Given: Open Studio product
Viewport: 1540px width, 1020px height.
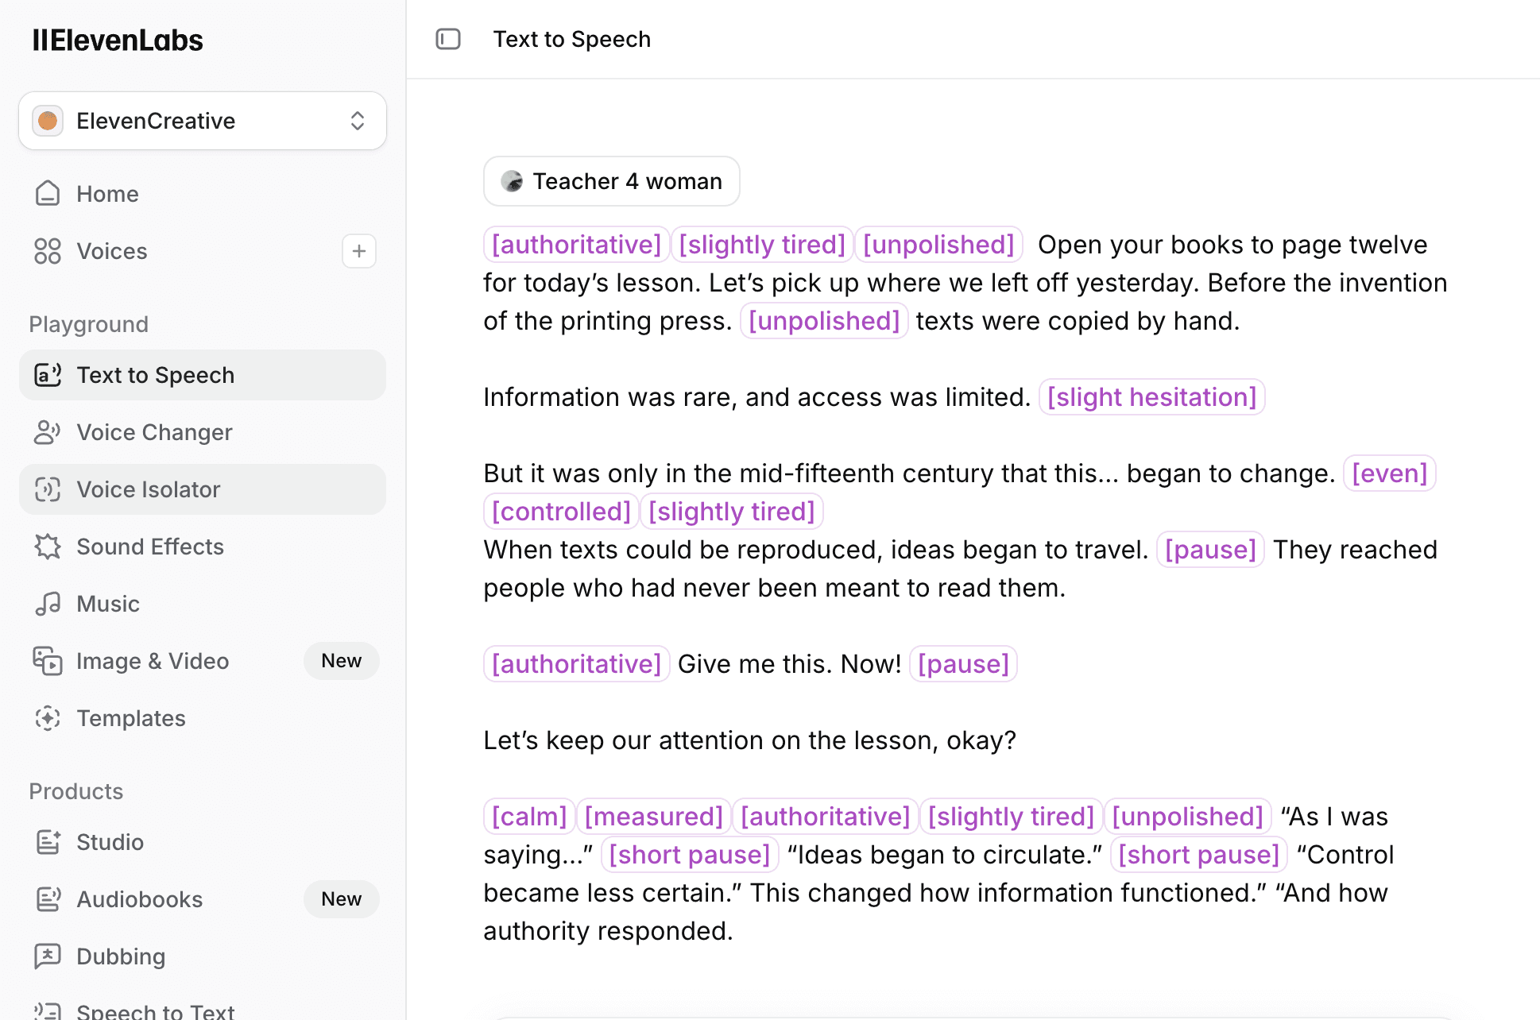Looking at the screenshot, I should tap(110, 842).
